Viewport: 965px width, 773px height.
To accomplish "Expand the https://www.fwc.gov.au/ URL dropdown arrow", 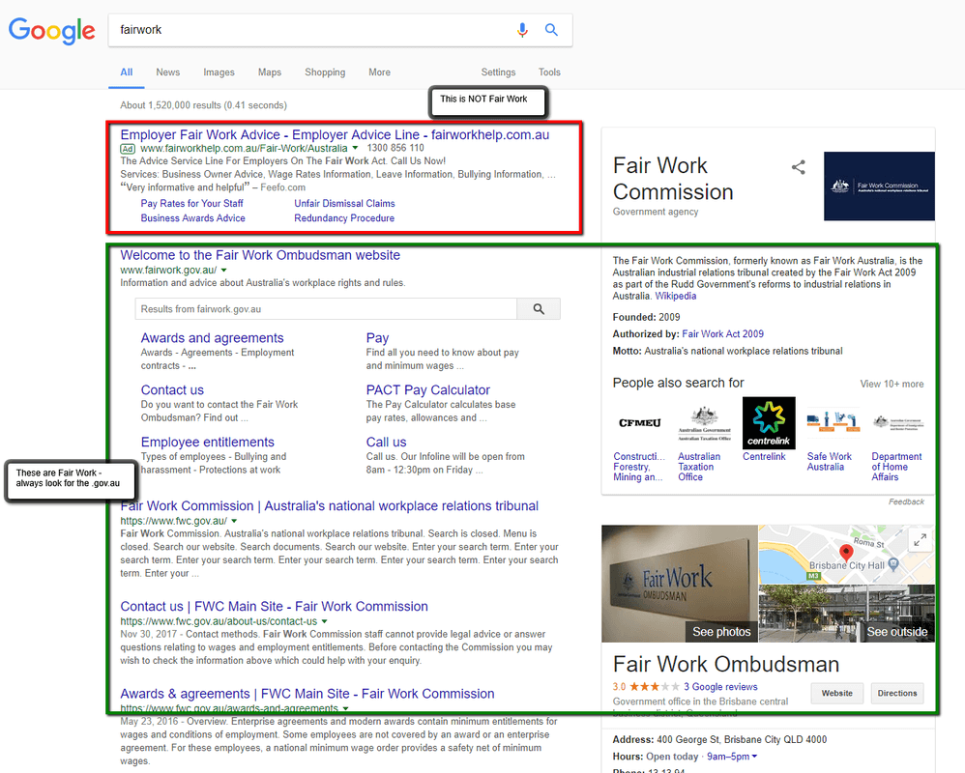I will tap(234, 521).
